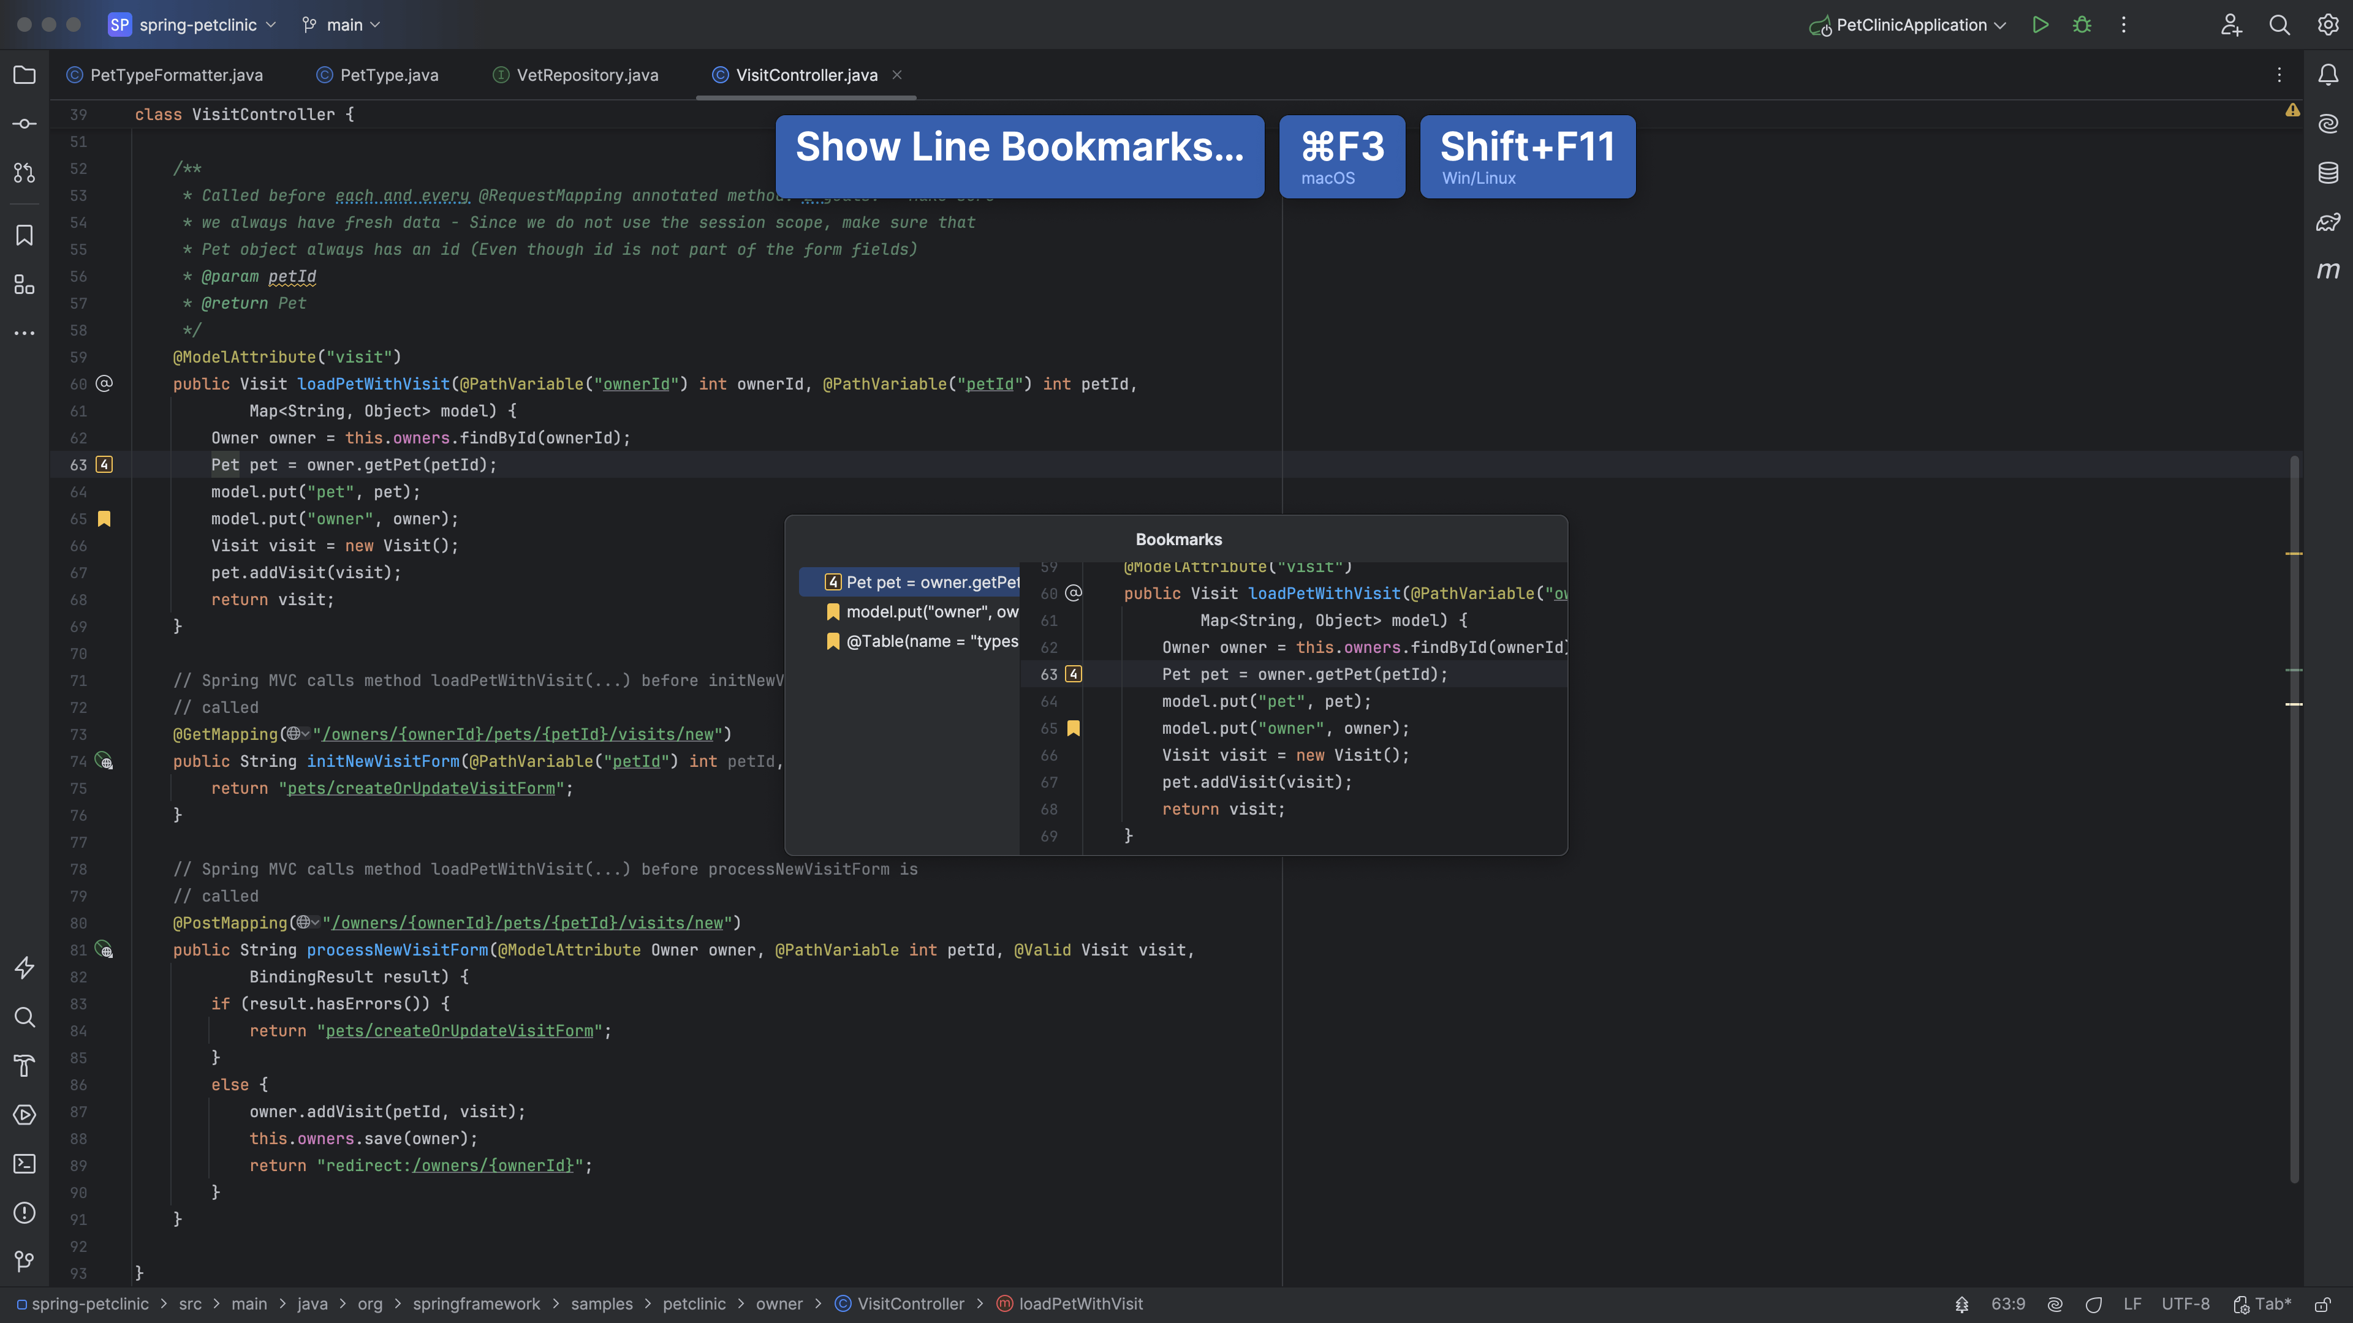The height and width of the screenshot is (1323, 2353).
Task: Toggle mnemonic bookmark 4 on line 63
Action: click(104, 465)
